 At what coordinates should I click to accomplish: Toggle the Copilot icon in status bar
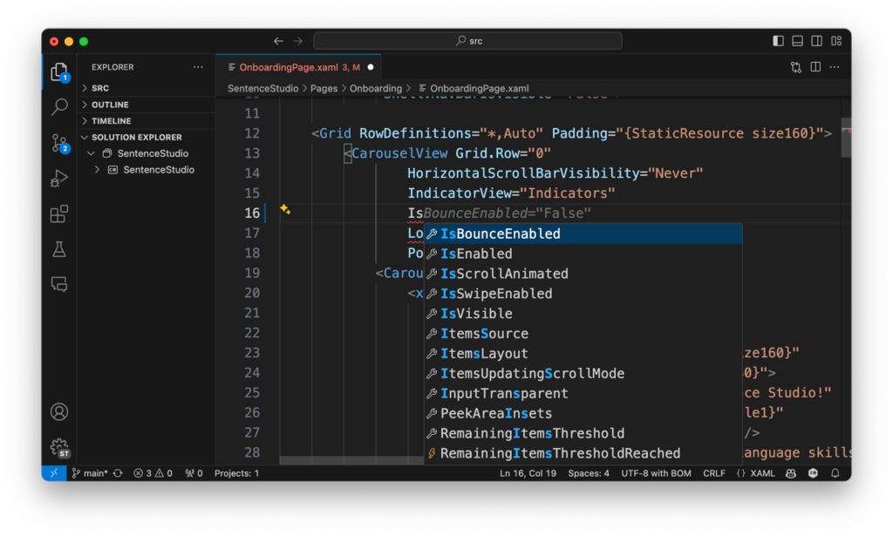click(790, 472)
